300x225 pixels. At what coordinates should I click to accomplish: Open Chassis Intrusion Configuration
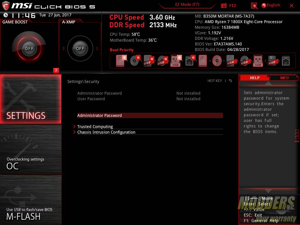pyautogui.click(x=150, y=132)
